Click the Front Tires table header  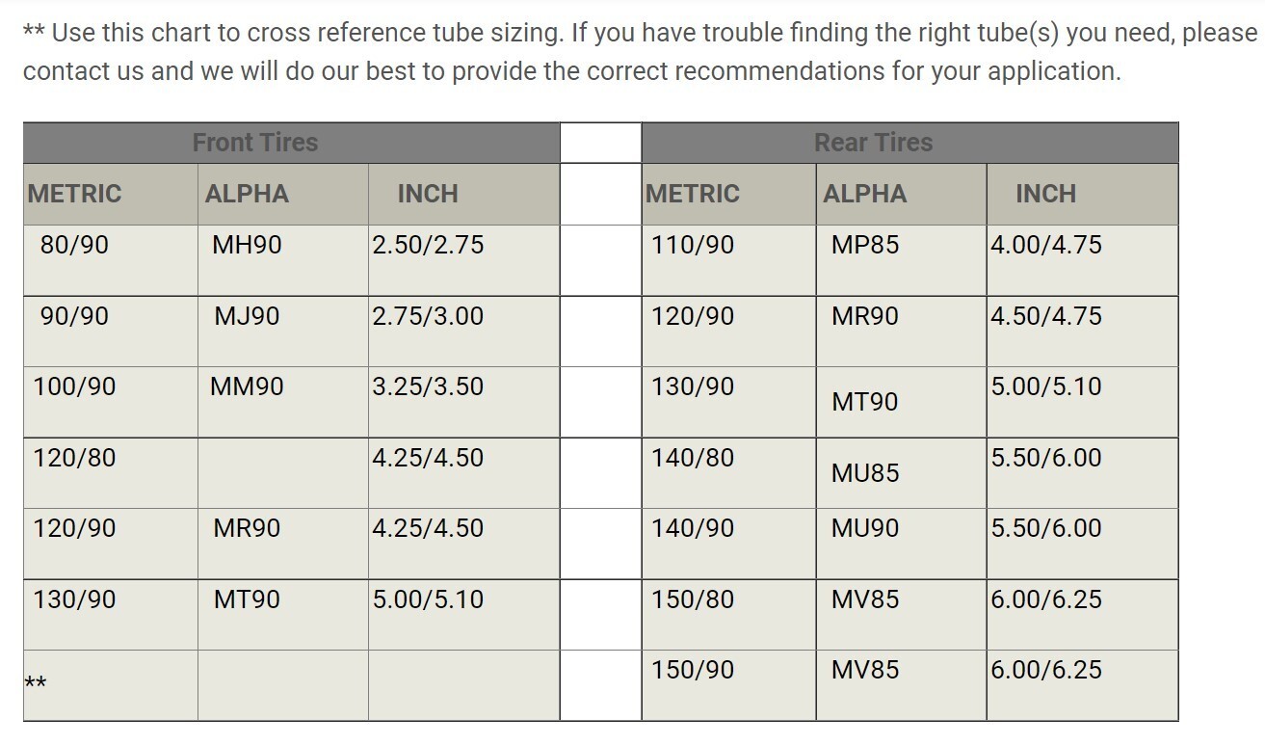pyautogui.click(x=291, y=143)
